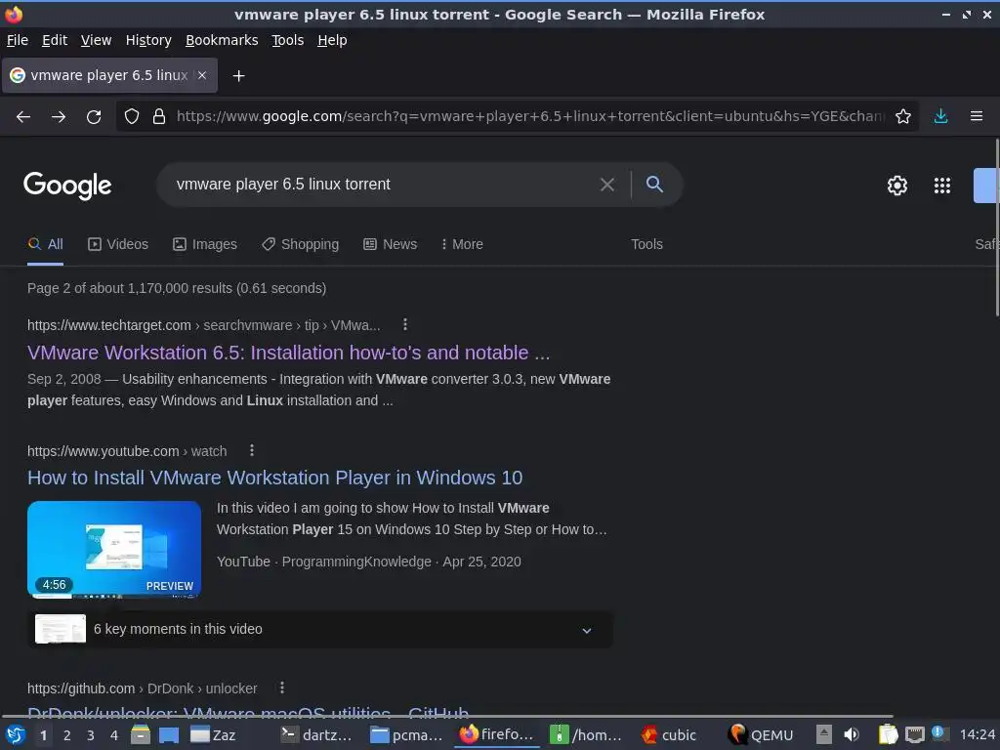Open the History menu
The image size is (1000, 750).
click(148, 40)
